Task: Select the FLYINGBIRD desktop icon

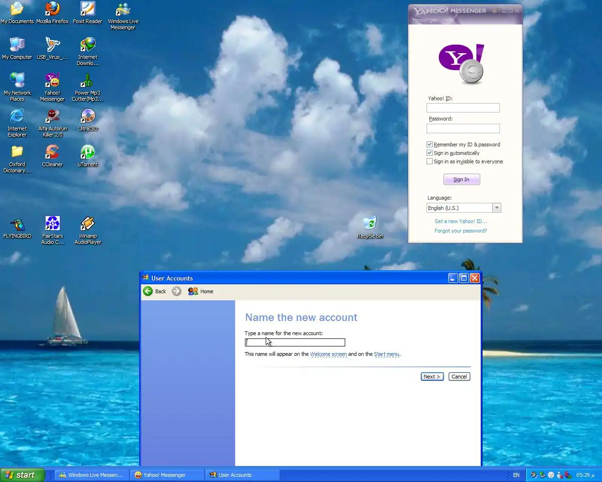Action: (x=17, y=228)
